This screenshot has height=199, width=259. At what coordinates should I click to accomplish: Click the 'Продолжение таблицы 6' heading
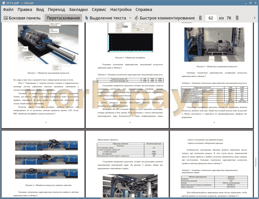108,139
